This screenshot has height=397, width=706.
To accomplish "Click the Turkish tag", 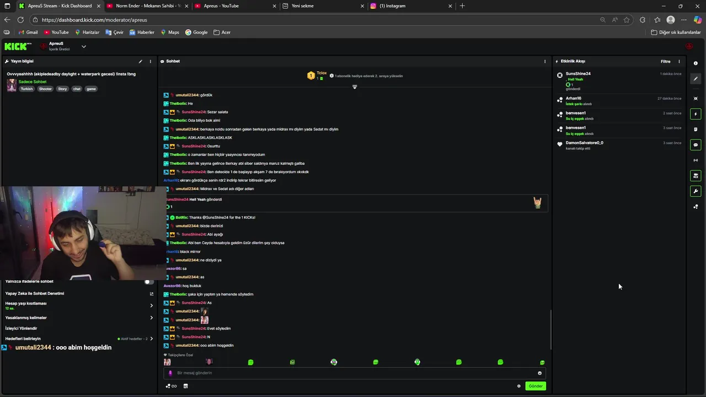I will [x=26, y=89].
